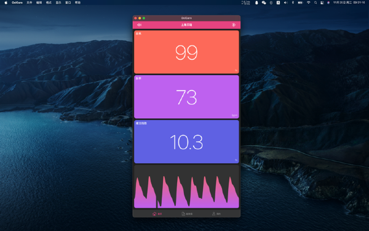The height and width of the screenshot is (231, 369).
Task: Click the battery status icon
Action: 300,2
